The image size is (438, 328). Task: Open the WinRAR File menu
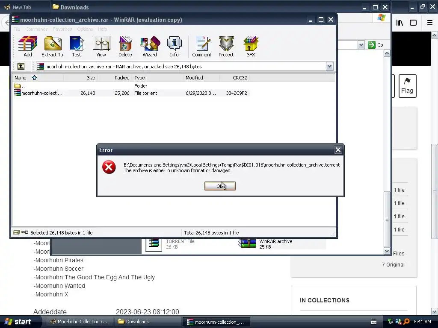(x=17, y=29)
